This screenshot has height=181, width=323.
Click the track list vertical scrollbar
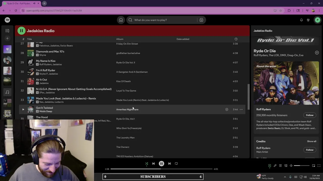point(249,97)
